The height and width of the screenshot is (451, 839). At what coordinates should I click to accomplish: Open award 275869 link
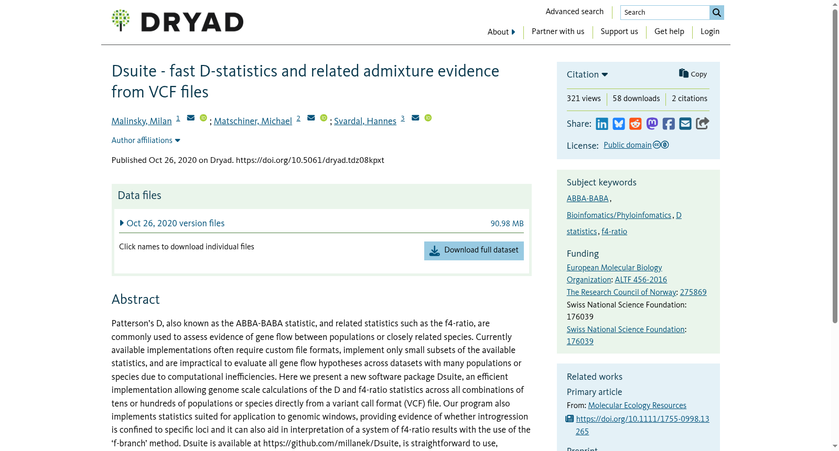693,292
